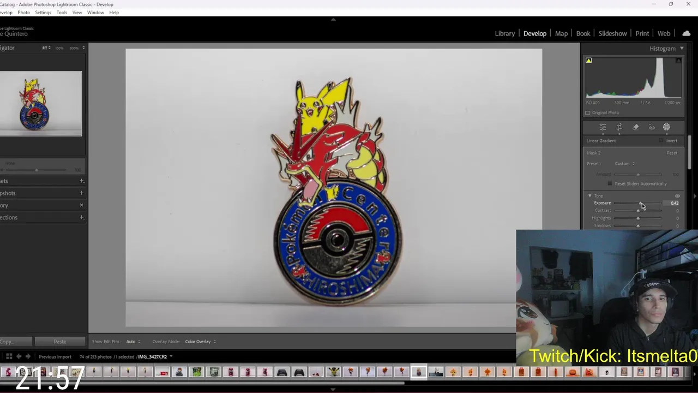Select the Healing eraser tool icon
Image resolution: width=698 pixels, height=393 pixels.
636,127
